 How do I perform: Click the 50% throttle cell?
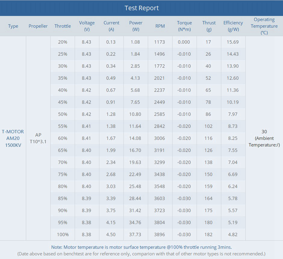63,114
